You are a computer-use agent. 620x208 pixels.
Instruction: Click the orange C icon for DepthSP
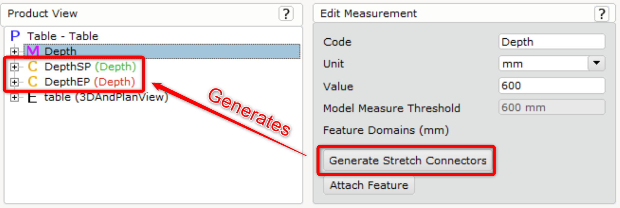tap(33, 66)
